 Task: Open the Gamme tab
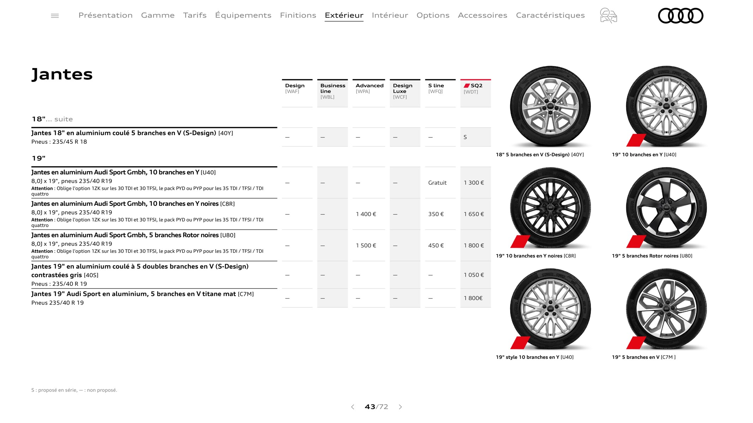158,15
